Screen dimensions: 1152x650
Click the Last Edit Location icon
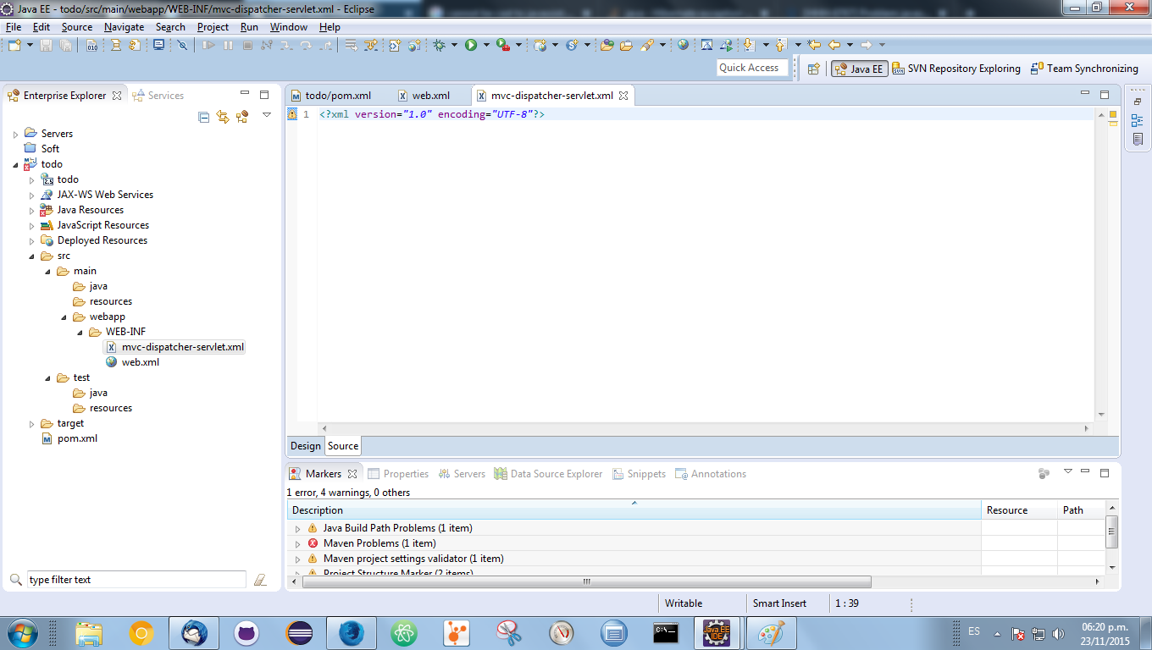[x=814, y=45]
